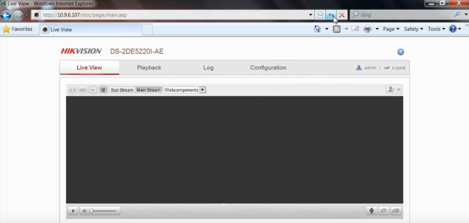Open the recent pages dropdown arrow

(26, 15)
